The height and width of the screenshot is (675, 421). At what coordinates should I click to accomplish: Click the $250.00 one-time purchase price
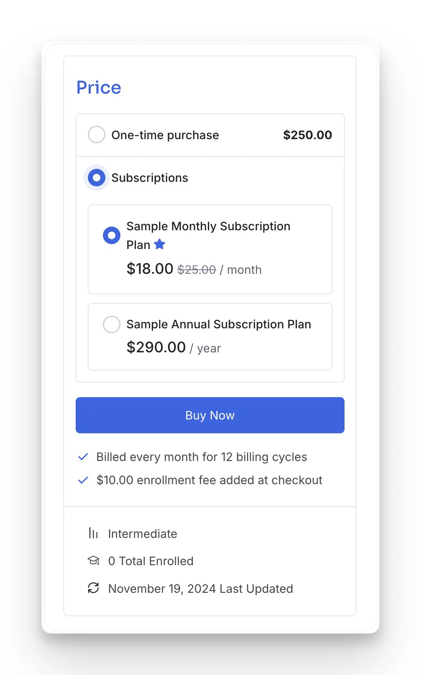point(307,135)
